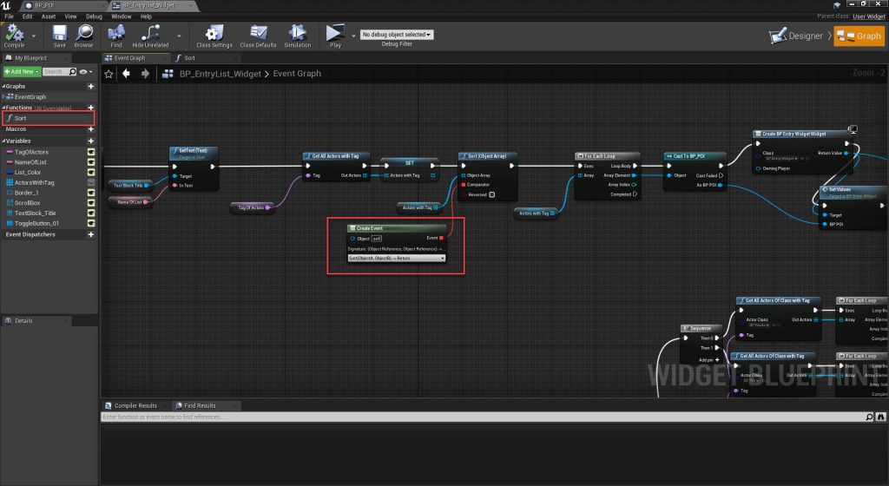Open the Create Event signature function dropdown
Image resolution: width=889 pixels, height=486 pixels.
[x=396, y=258]
